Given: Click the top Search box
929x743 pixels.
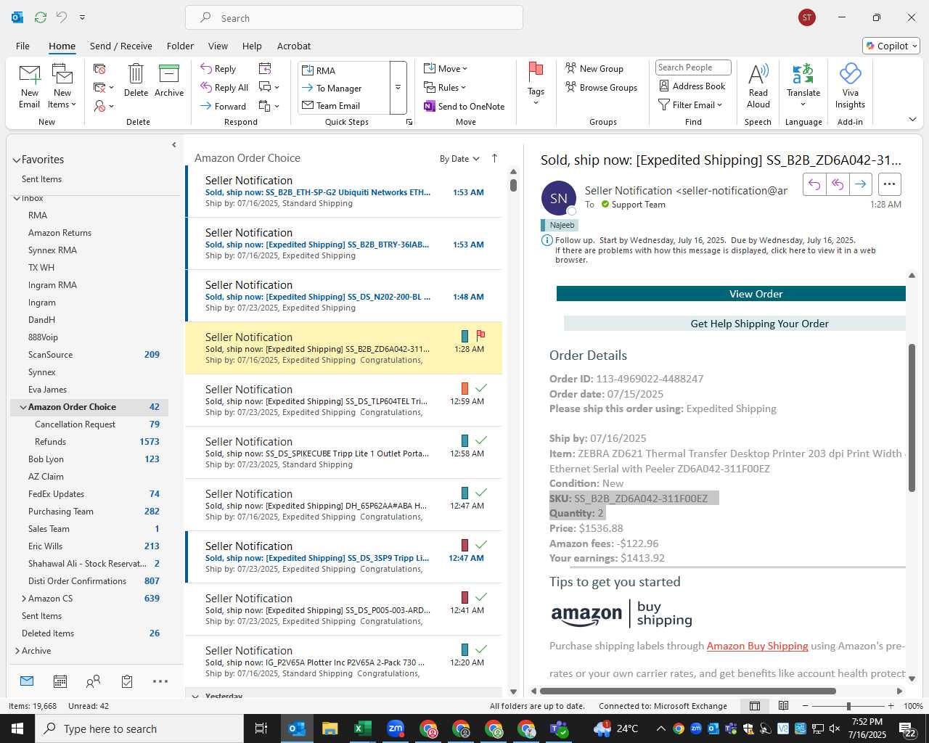Looking at the screenshot, I should pos(354,17).
